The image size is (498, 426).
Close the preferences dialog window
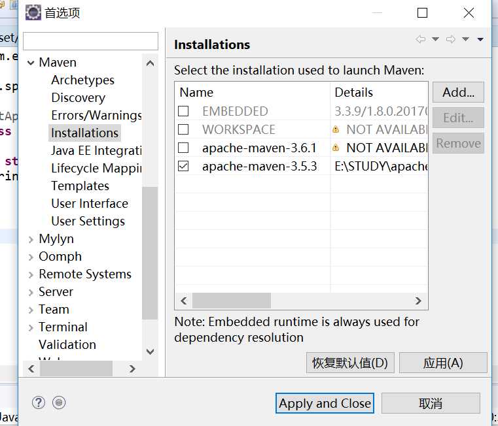[469, 13]
